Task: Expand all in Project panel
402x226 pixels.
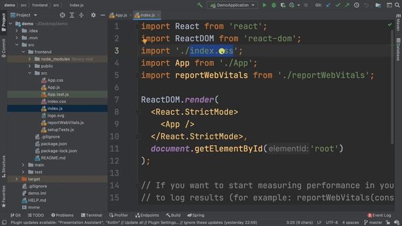Action: pyautogui.click(x=72, y=15)
